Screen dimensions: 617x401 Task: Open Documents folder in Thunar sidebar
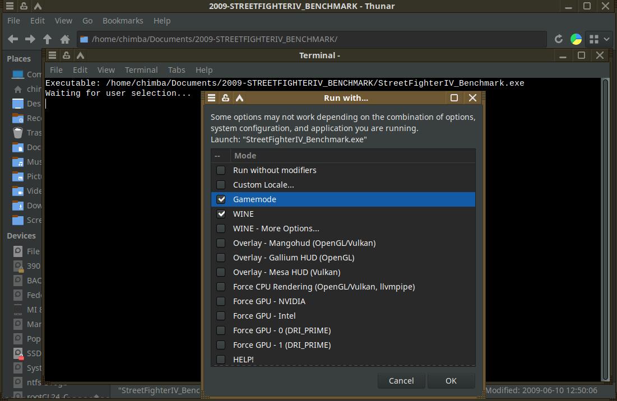click(x=26, y=147)
